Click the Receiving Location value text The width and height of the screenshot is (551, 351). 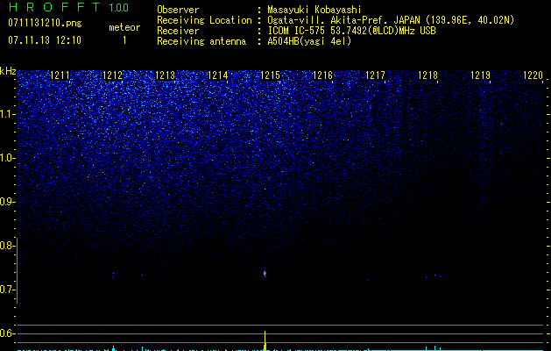pyautogui.click(x=391, y=20)
